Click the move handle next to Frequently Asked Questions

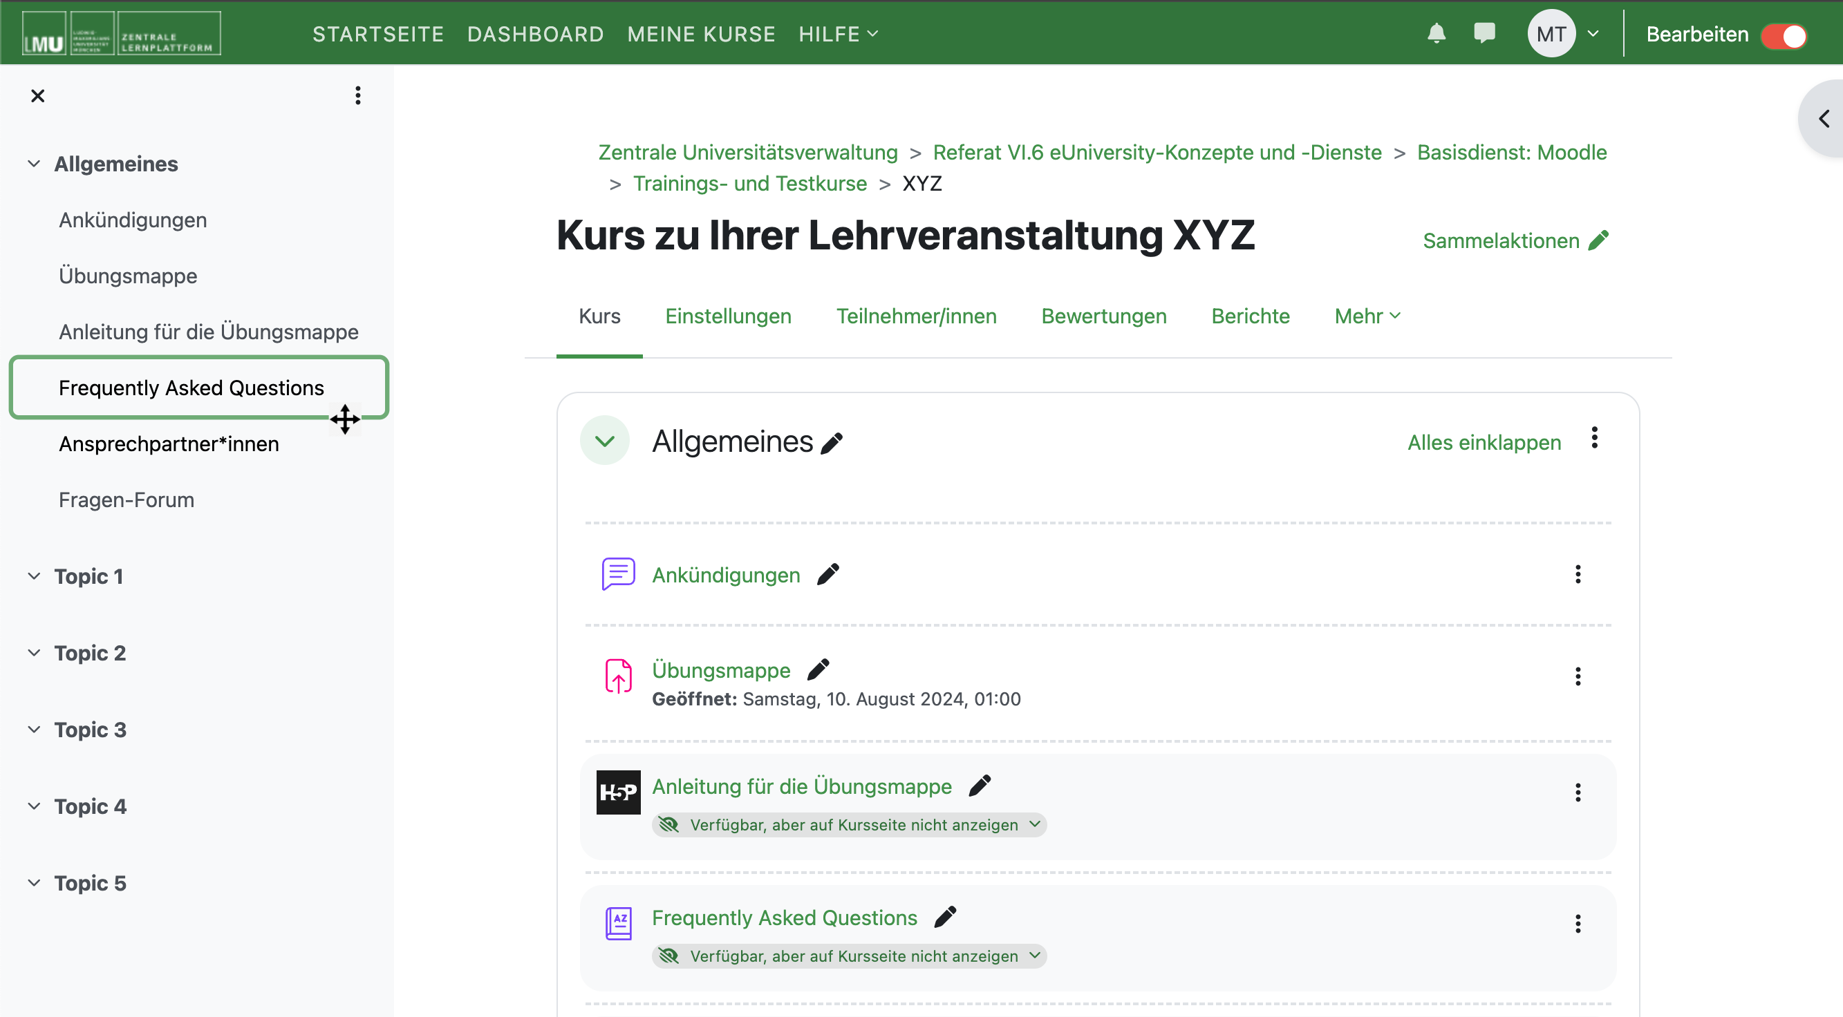pos(345,420)
